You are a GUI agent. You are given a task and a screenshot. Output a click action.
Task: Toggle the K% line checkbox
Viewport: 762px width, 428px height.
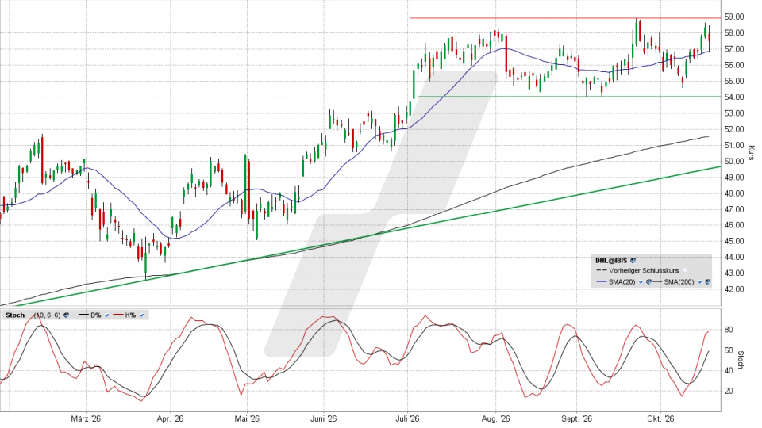click(x=141, y=315)
